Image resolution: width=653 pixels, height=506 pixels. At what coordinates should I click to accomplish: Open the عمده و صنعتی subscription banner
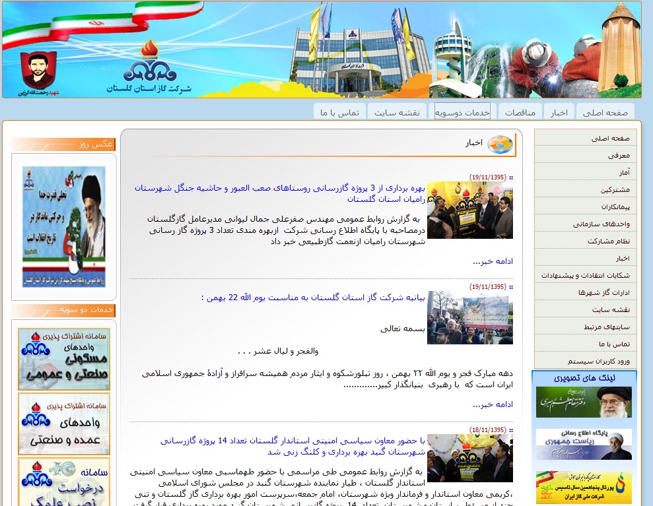point(64,424)
